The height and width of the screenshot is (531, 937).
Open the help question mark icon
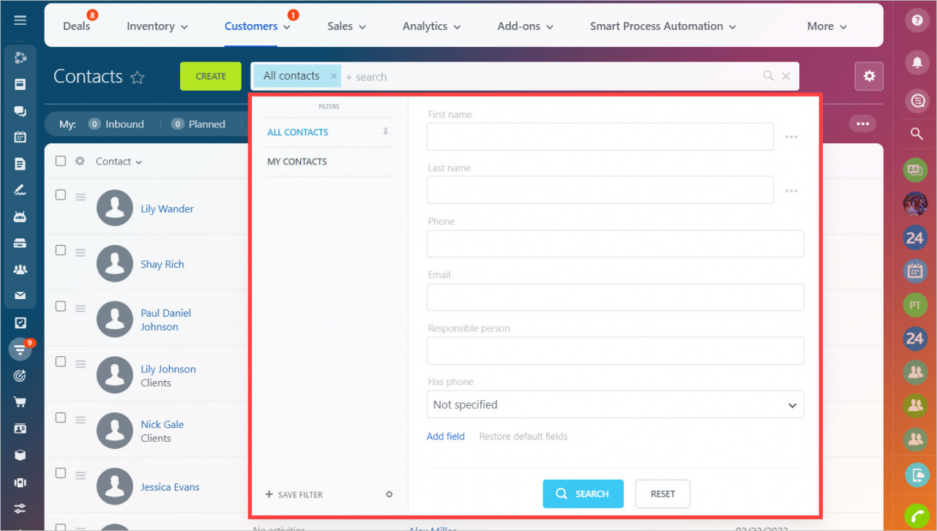(917, 20)
